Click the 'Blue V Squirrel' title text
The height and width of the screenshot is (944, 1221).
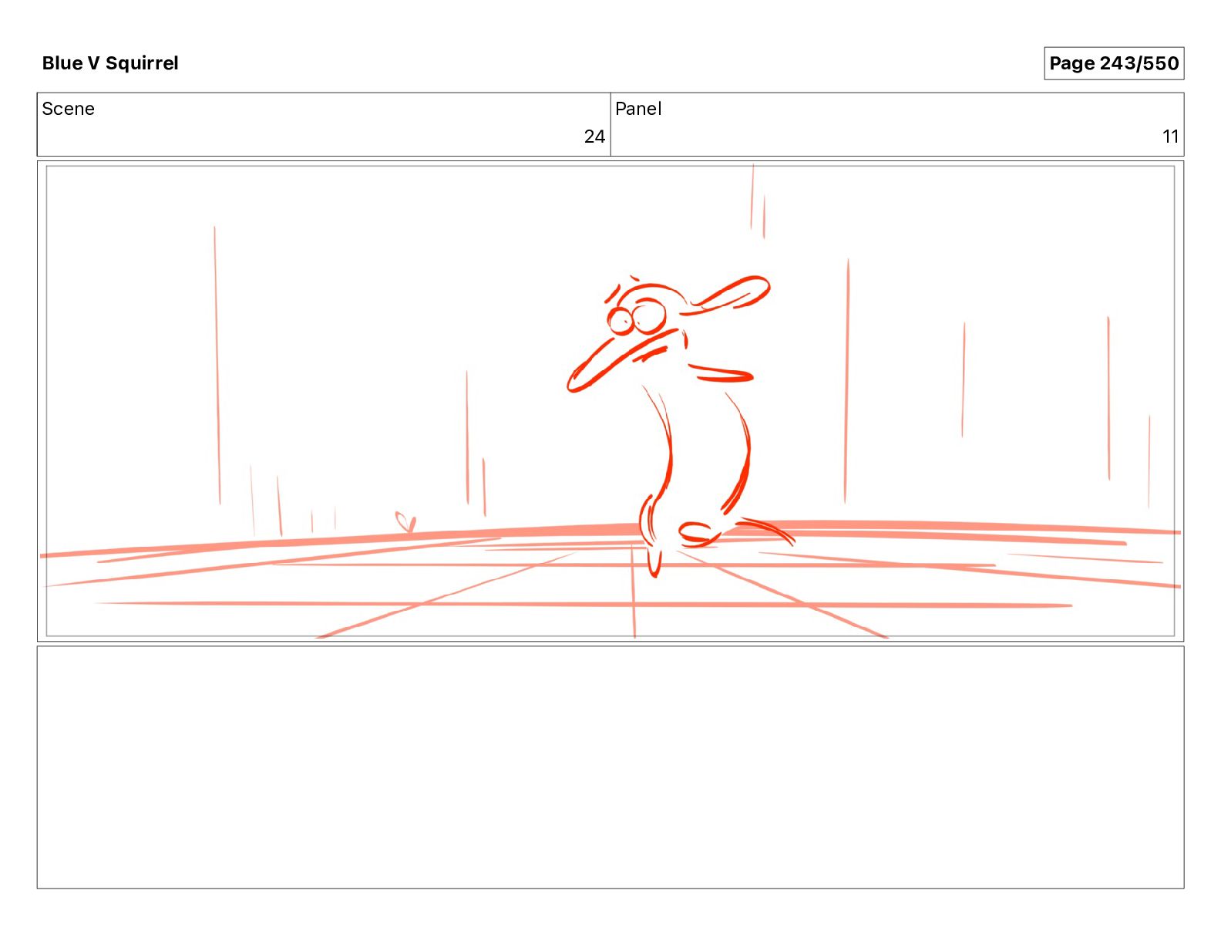coord(110,63)
